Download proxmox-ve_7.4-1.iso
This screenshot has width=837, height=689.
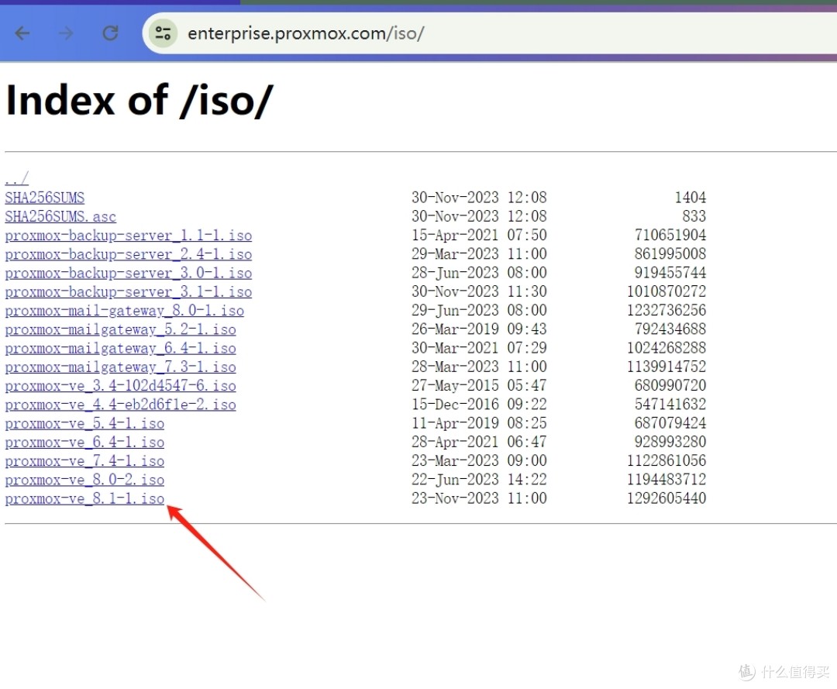(x=85, y=460)
